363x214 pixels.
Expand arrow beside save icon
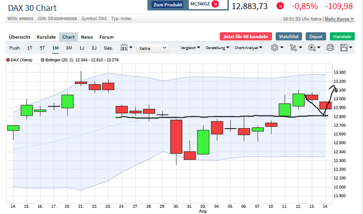(x=351, y=47)
